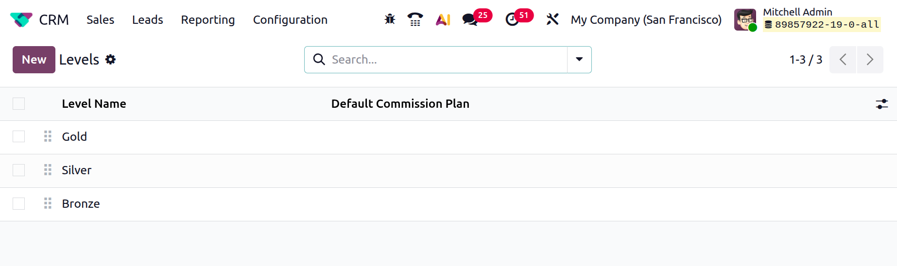Open optional columns adjust settings

881,104
